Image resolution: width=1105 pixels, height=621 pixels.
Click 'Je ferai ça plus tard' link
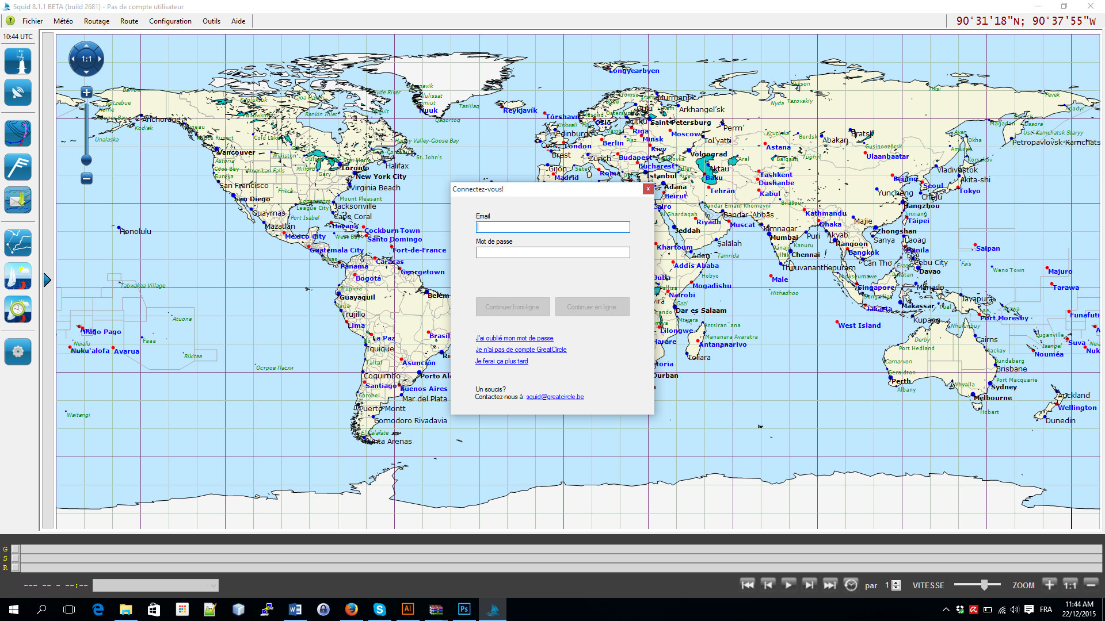[x=501, y=361]
